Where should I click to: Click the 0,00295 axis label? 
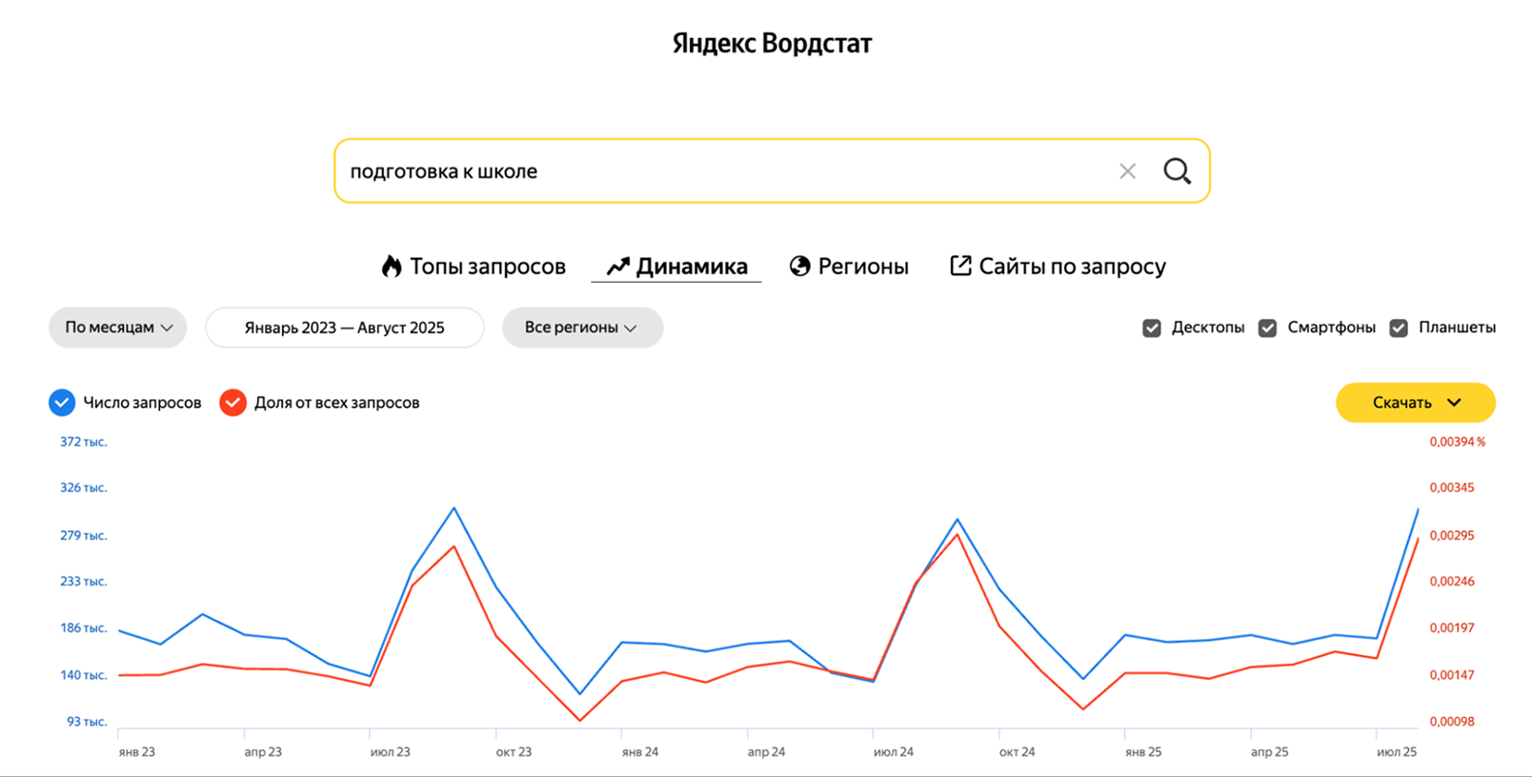(x=1452, y=535)
